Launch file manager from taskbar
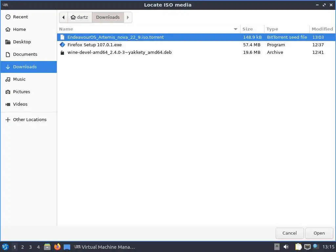This screenshot has width=336, height=252. [x=47, y=247]
